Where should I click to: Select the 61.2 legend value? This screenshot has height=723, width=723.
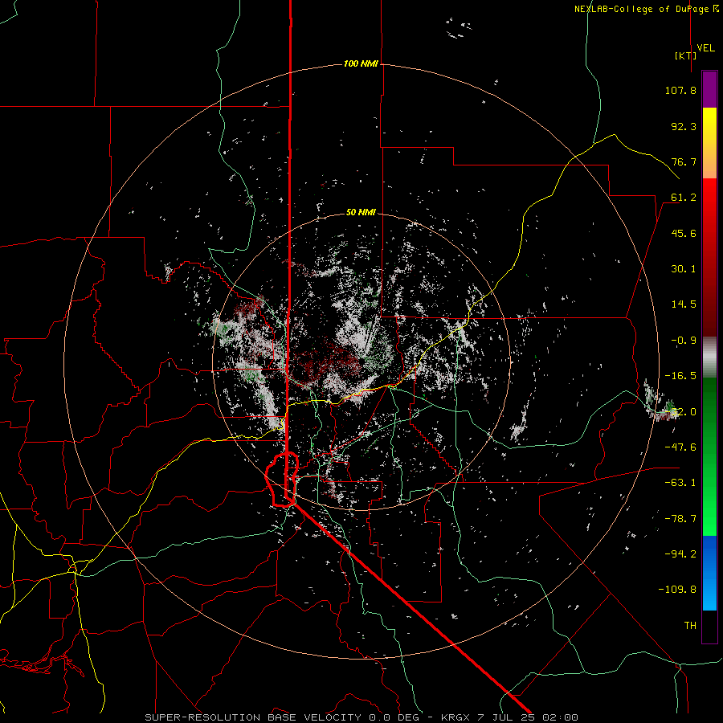[684, 198]
